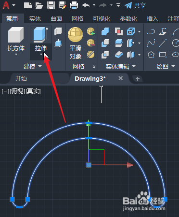The width and height of the screenshot is (179, 217).
Task: Click the 共享 share button
Action: click(135, 5)
